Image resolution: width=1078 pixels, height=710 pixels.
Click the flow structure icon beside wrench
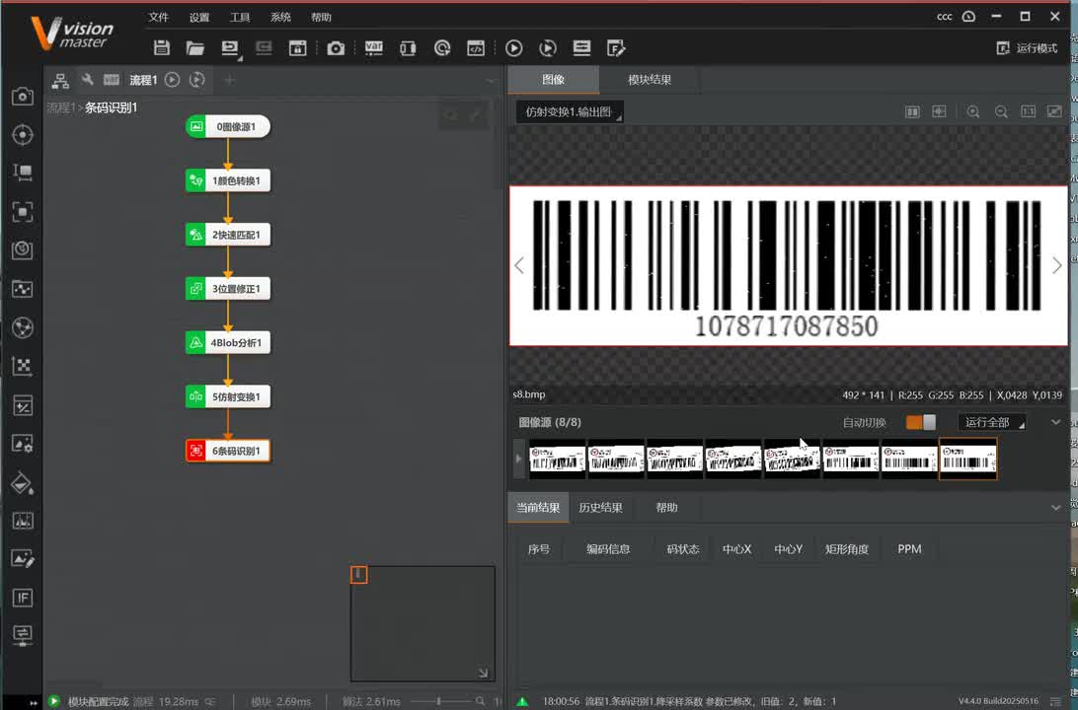click(60, 80)
